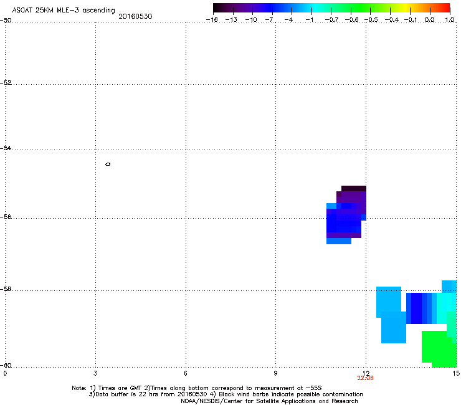
Task: Click the -60 latitude axis label
Action: tap(6, 365)
